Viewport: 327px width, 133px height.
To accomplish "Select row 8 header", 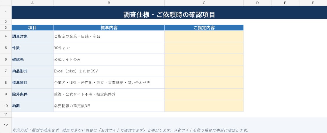I will click(6, 83).
